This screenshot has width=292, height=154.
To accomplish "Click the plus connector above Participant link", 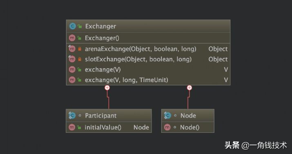I will pos(107,88).
